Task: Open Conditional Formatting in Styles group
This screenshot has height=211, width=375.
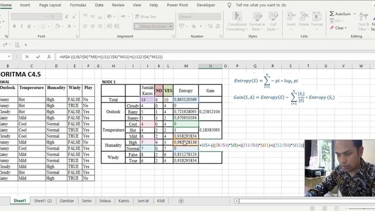Action: (x=237, y=21)
